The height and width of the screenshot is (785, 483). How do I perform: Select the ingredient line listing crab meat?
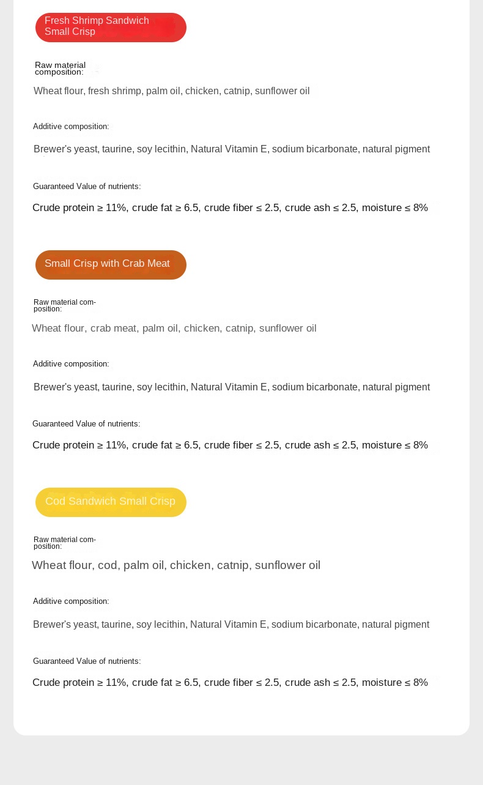tap(174, 329)
